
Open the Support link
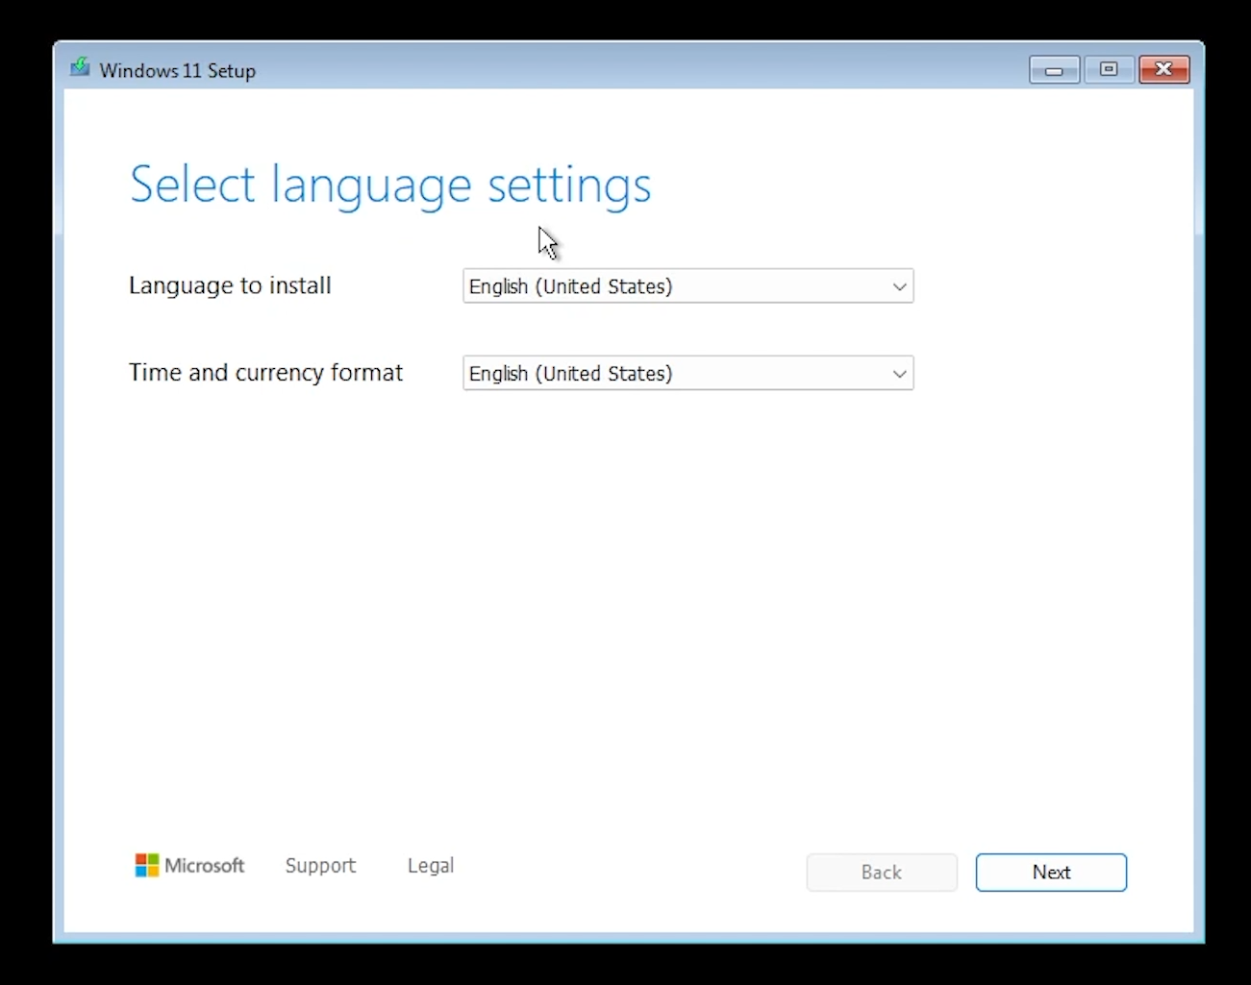click(x=320, y=865)
